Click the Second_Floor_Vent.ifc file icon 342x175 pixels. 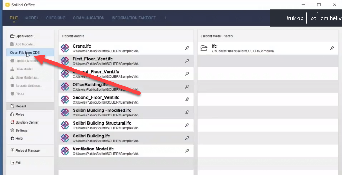pos(65,100)
